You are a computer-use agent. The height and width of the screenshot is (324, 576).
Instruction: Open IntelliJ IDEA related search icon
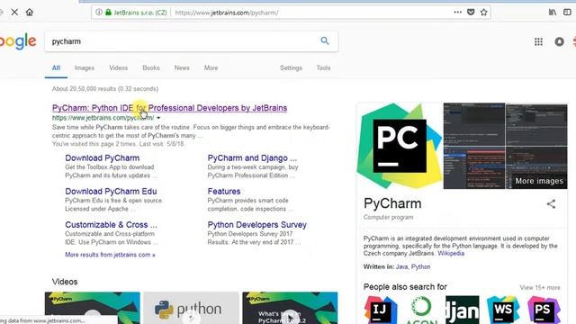[x=381, y=310]
